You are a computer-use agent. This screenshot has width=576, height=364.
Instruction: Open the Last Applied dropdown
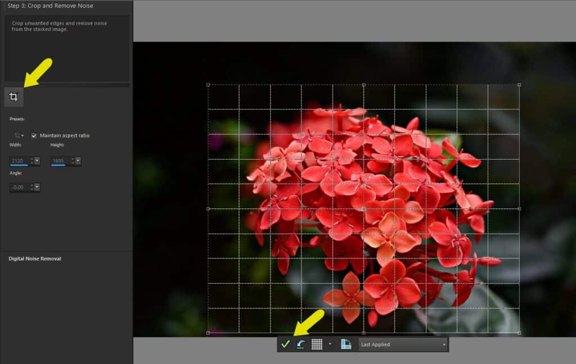403,344
